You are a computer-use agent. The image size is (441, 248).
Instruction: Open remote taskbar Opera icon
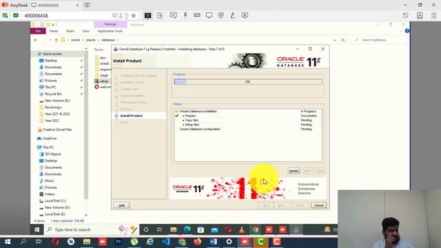coord(228,229)
